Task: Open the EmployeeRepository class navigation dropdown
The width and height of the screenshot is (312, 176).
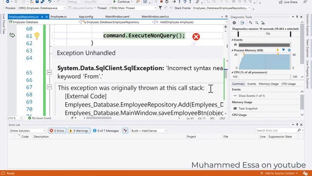Action: (x=118, y=22)
